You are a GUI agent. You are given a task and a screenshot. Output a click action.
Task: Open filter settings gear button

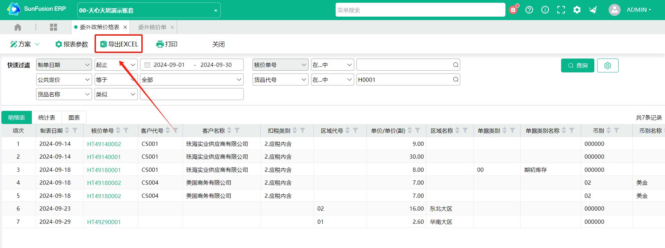click(608, 65)
